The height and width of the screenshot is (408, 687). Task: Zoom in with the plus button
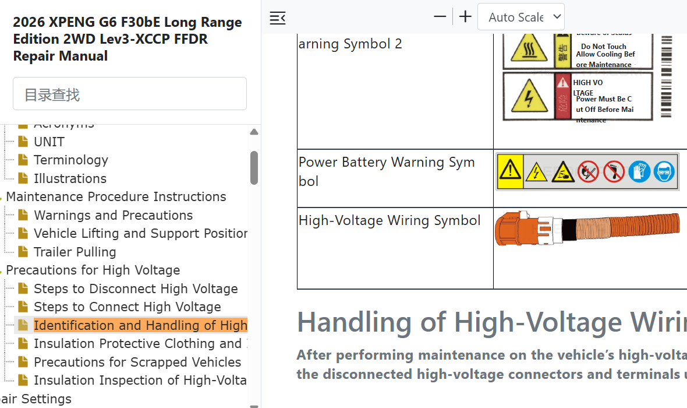click(x=465, y=17)
